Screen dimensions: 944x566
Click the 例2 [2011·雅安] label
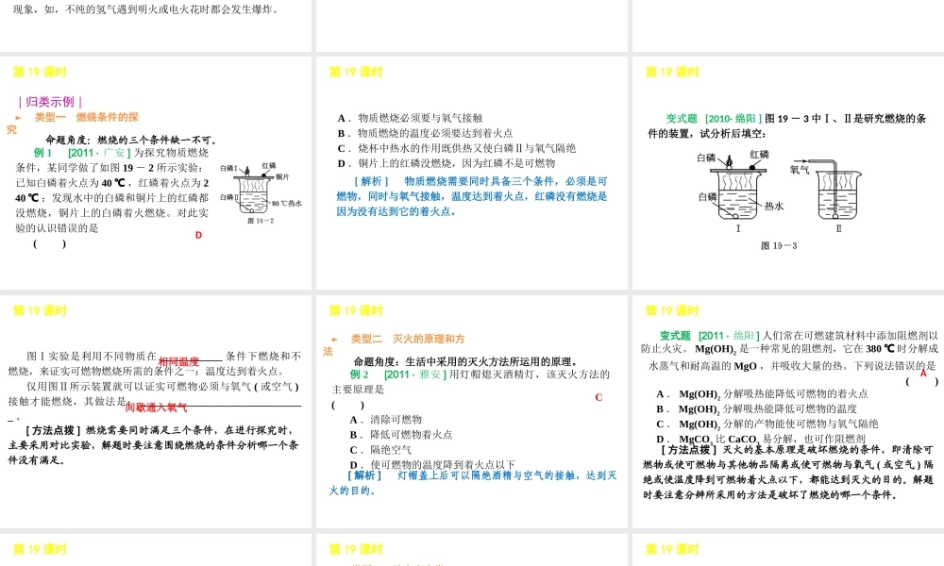(398, 375)
